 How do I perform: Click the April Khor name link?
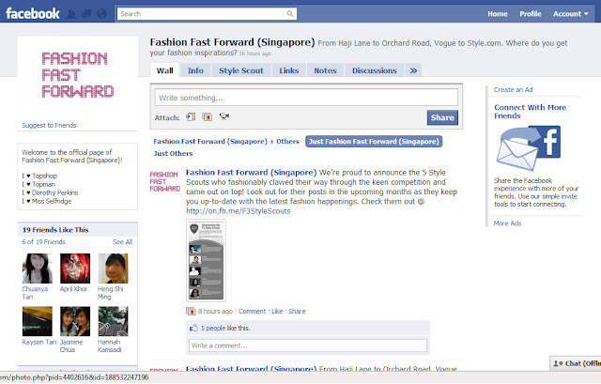click(73, 289)
